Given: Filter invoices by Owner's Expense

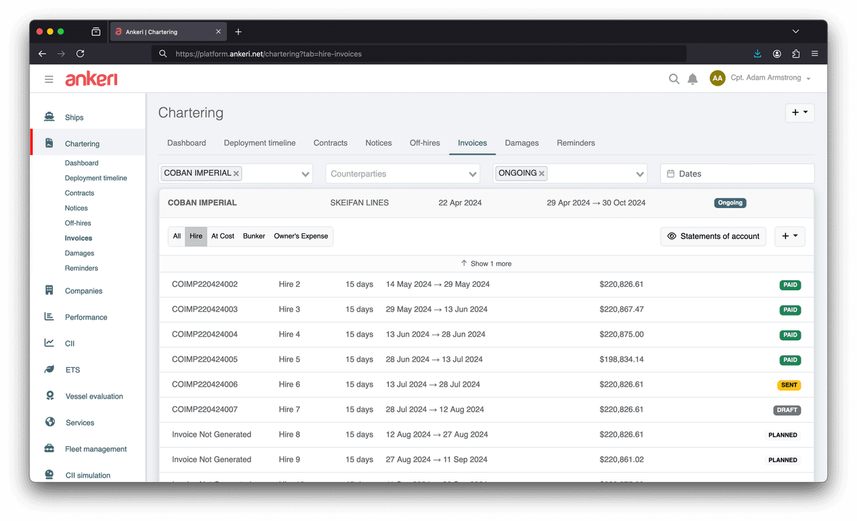Looking at the screenshot, I should (x=301, y=236).
